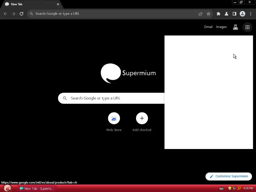Open the Web Store shortcut
Image resolution: width=256 pixels, height=192 pixels.
pos(114,122)
